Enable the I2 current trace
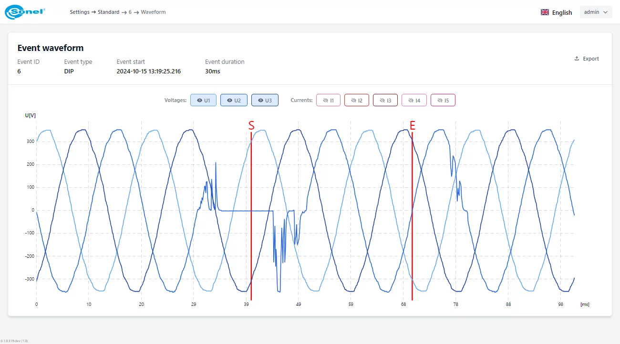 (x=357, y=100)
